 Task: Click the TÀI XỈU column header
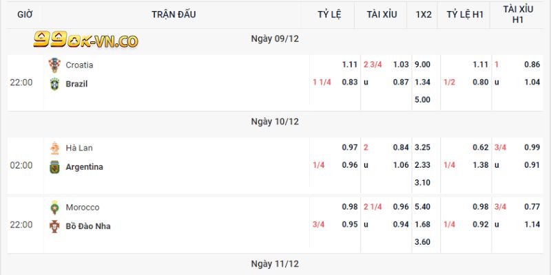[x=381, y=14]
